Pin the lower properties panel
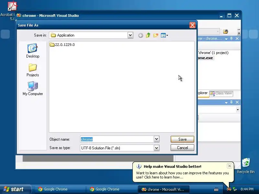This screenshot has height=194, width=259. (231, 102)
